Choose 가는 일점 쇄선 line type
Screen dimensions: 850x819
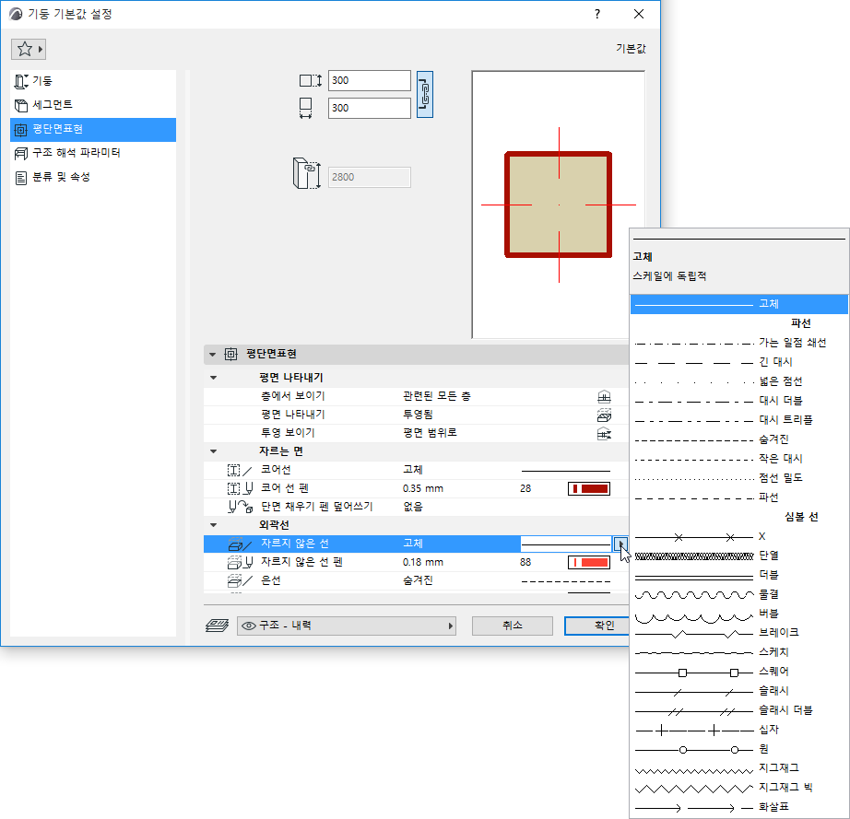739,343
